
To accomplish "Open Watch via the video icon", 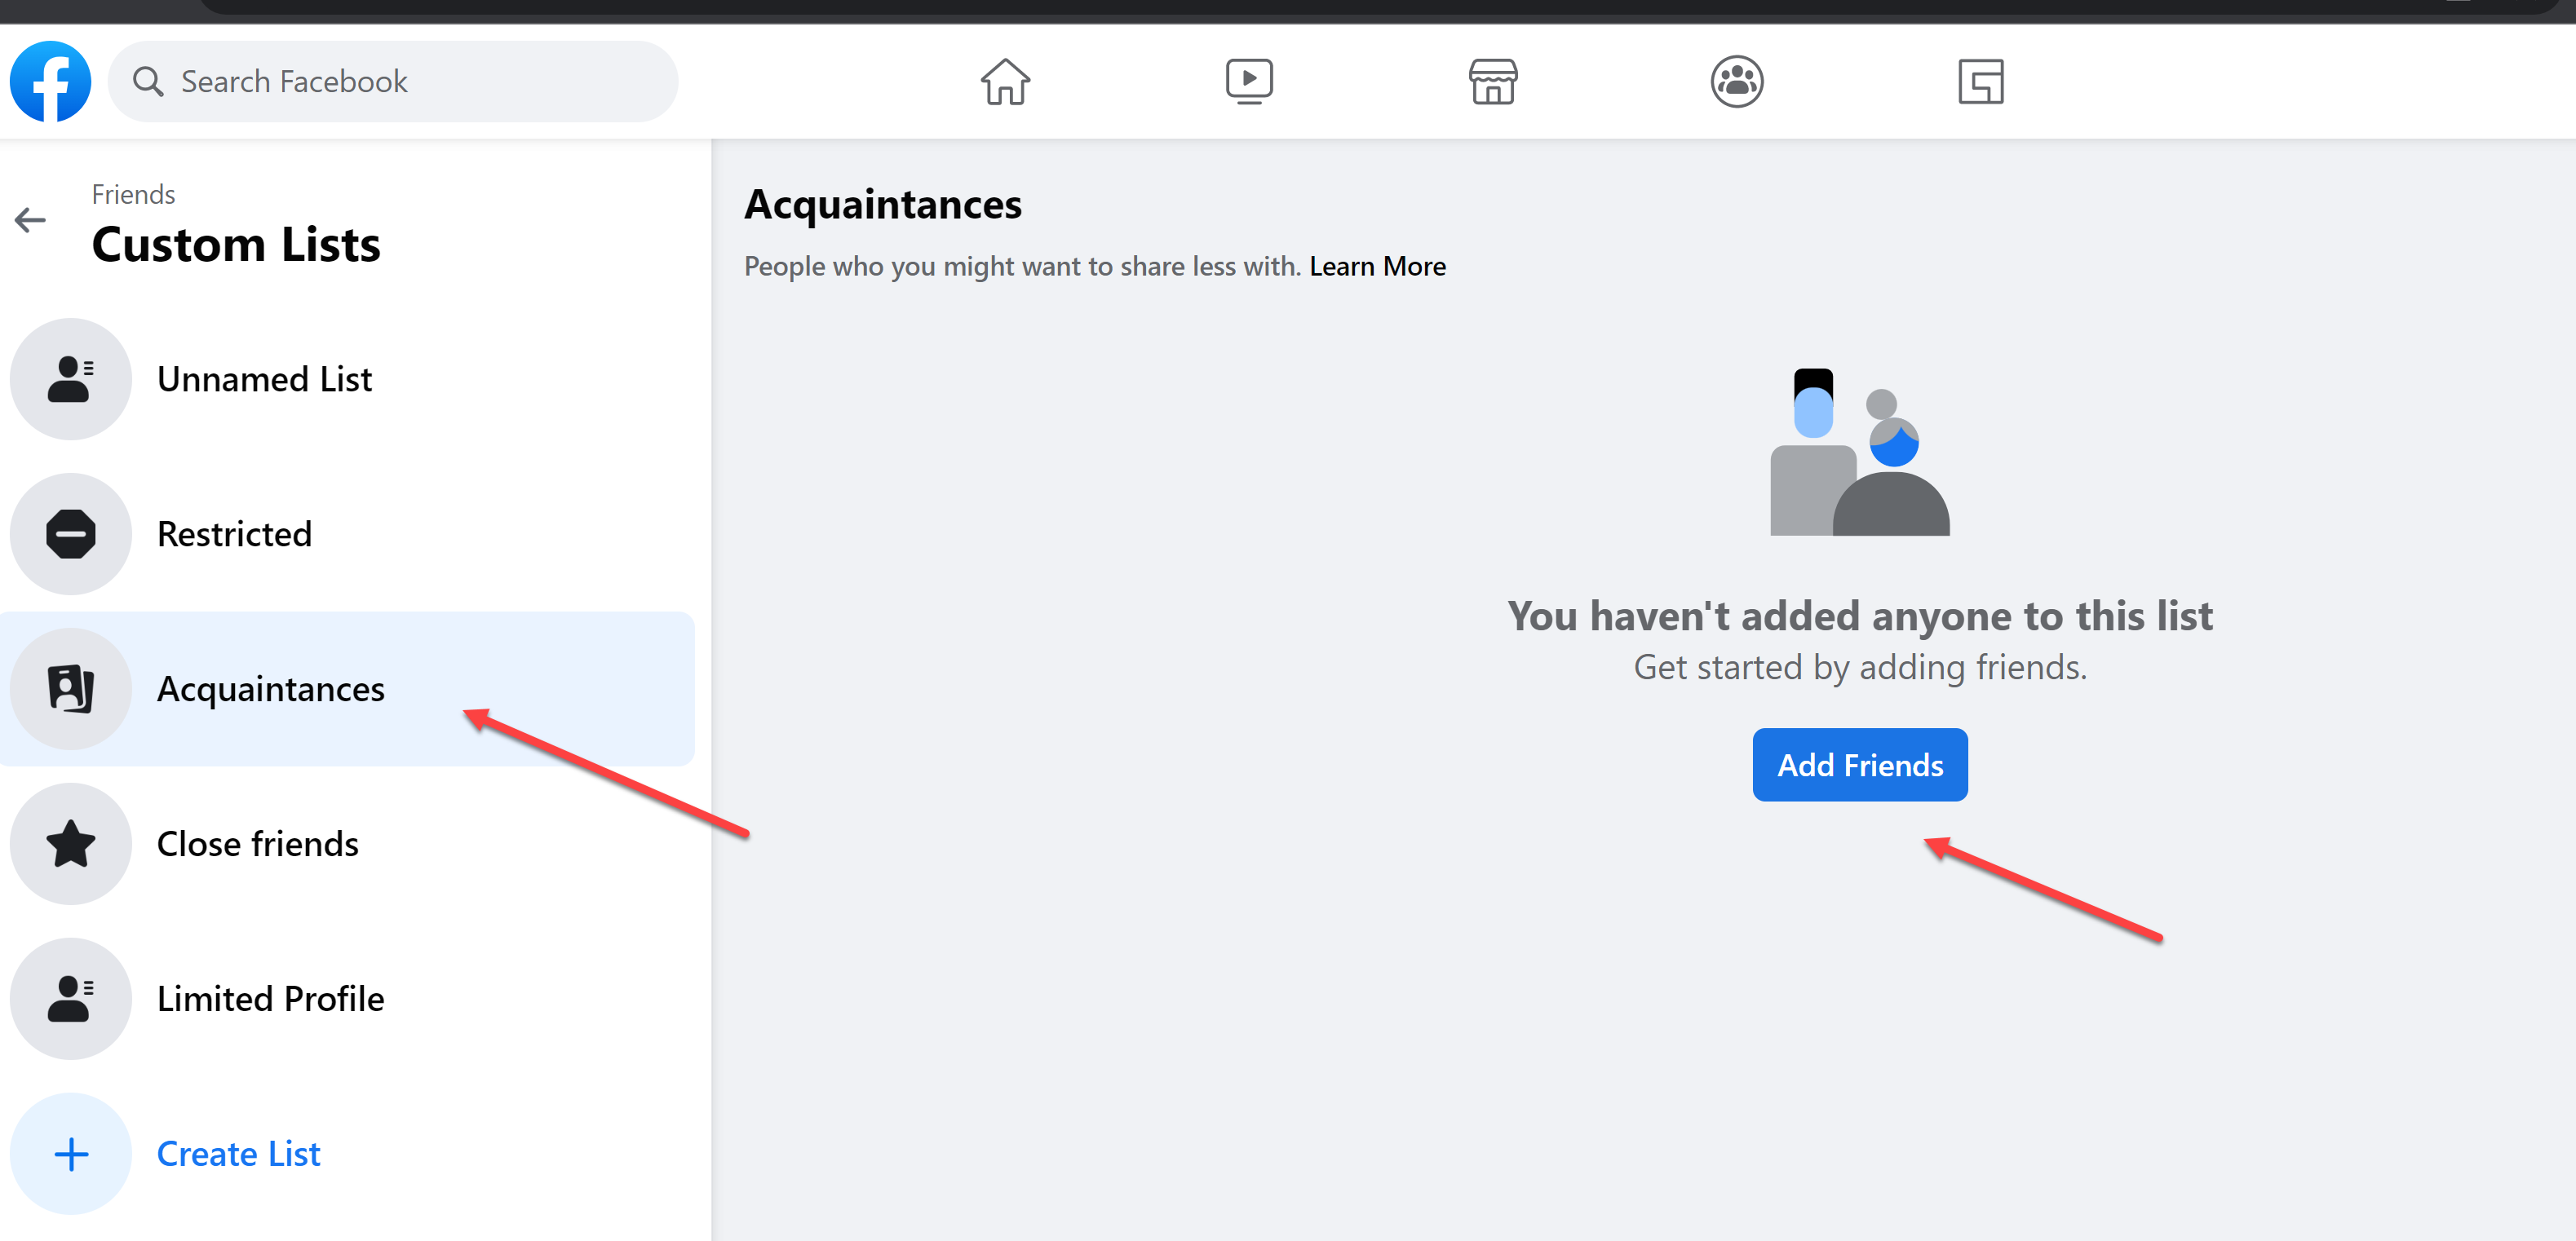I will 1249,81.
